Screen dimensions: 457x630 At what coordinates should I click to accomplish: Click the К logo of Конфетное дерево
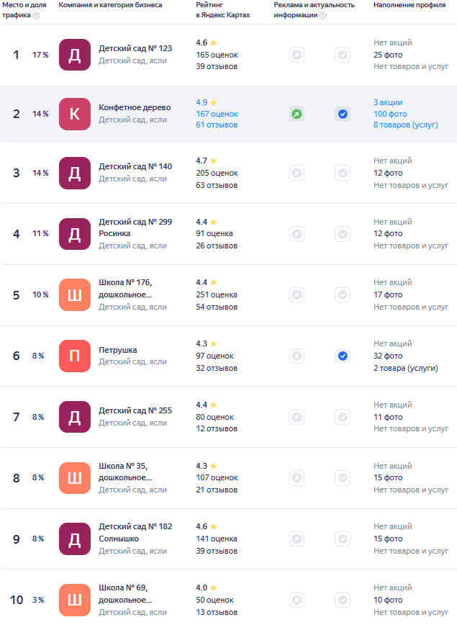pos(75,114)
